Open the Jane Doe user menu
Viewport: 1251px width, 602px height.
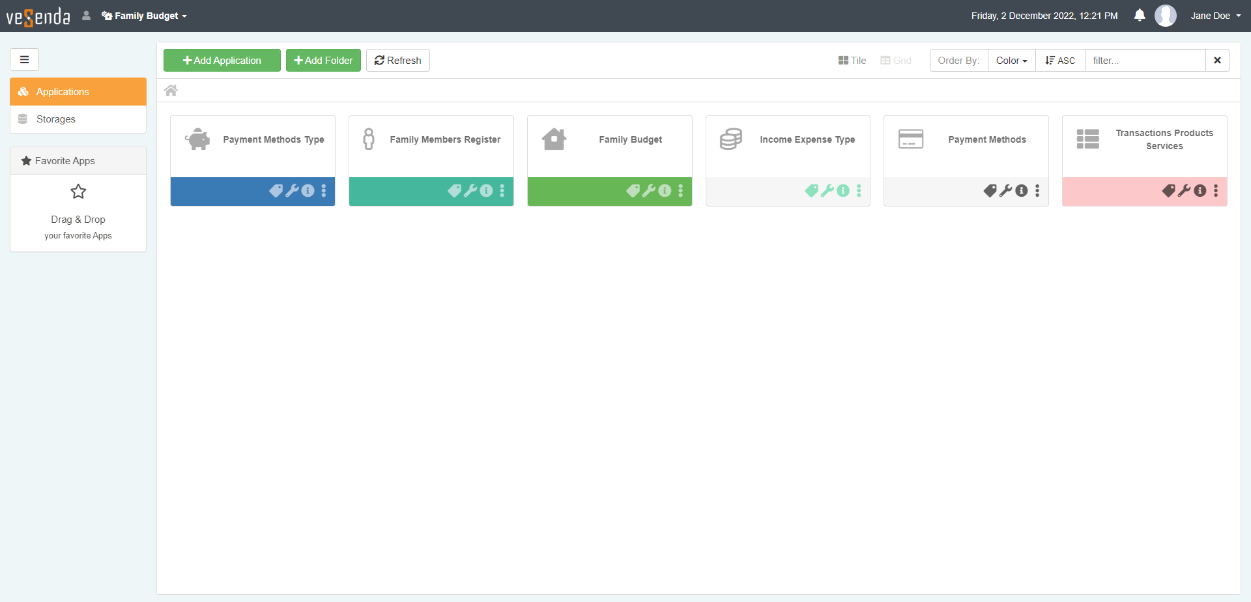click(x=1215, y=16)
